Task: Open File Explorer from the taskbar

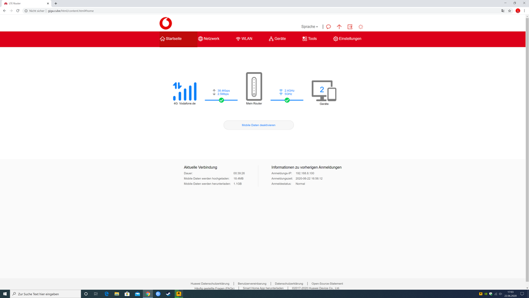Action: pyautogui.click(x=116, y=294)
